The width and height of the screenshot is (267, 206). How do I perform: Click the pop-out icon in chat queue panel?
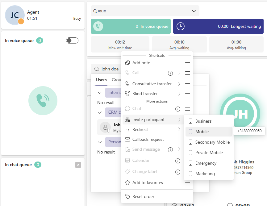(78, 165)
